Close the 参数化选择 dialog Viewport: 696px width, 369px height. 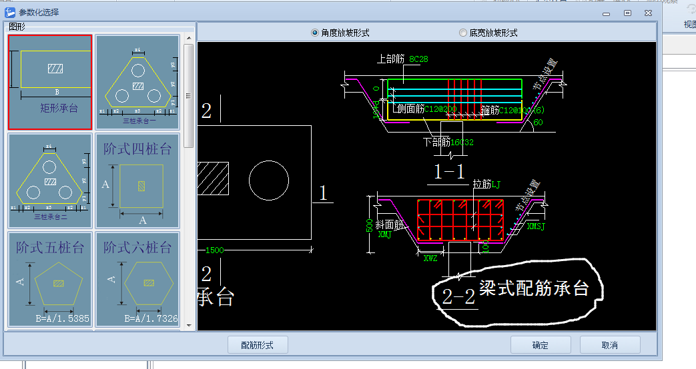coord(648,13)
